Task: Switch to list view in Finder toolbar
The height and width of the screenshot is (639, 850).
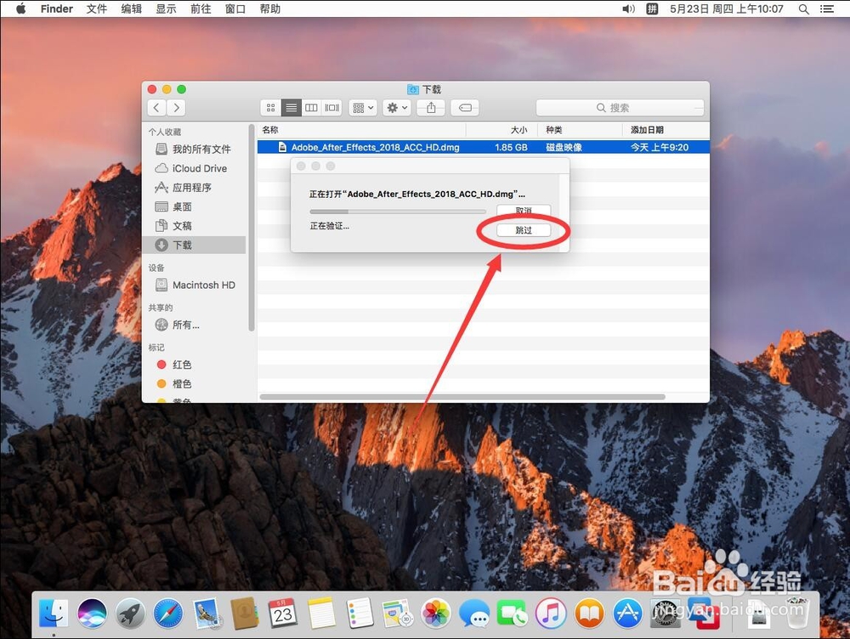Action: click(x=291, y=108)
